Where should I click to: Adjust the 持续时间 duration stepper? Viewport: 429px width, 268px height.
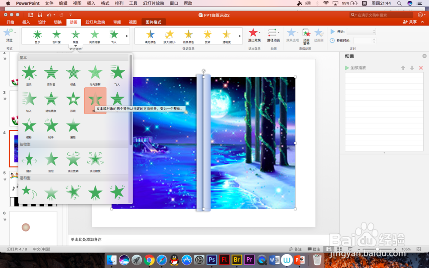pyautogui.click(x=374, y=41)
